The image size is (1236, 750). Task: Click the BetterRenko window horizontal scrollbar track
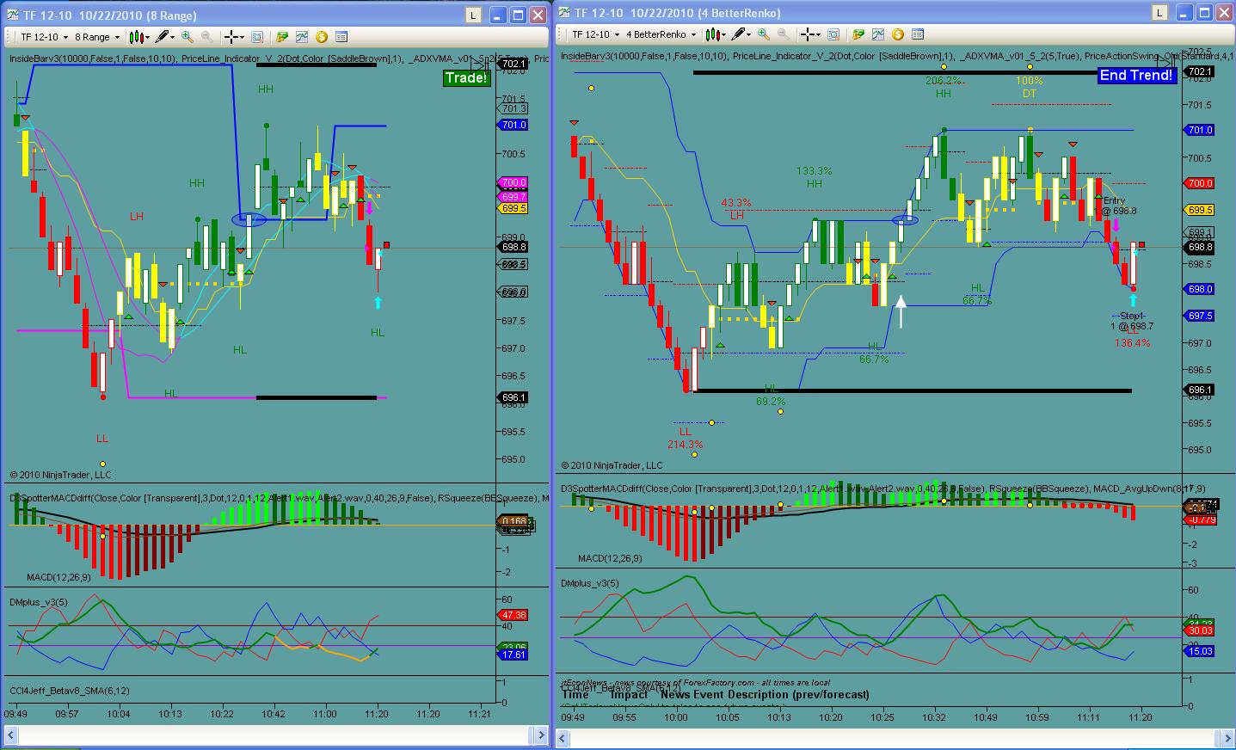895,738
